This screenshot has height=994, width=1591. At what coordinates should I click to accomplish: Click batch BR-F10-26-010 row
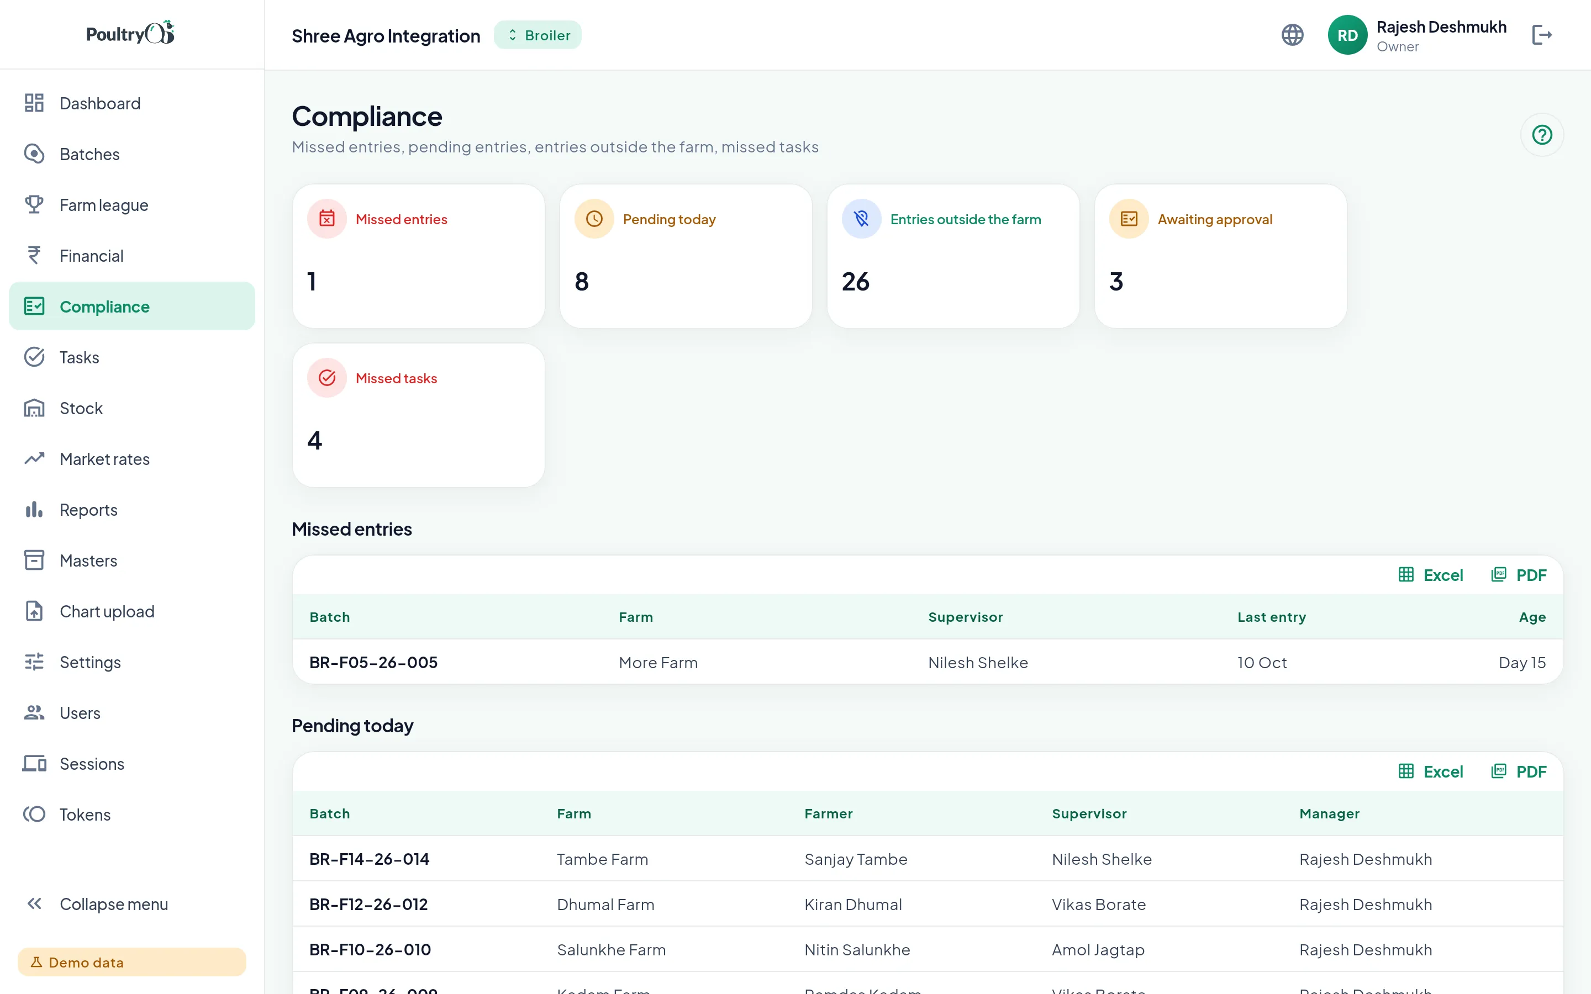928,949
